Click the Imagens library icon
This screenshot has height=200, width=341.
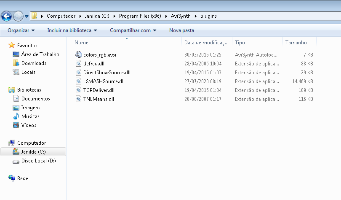point(16,108)
